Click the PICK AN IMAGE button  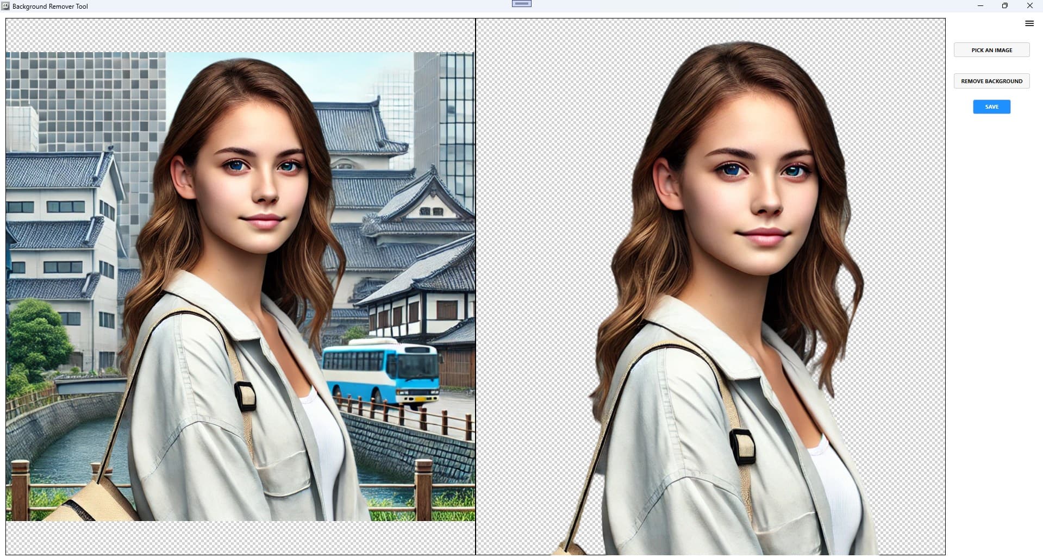991,49
